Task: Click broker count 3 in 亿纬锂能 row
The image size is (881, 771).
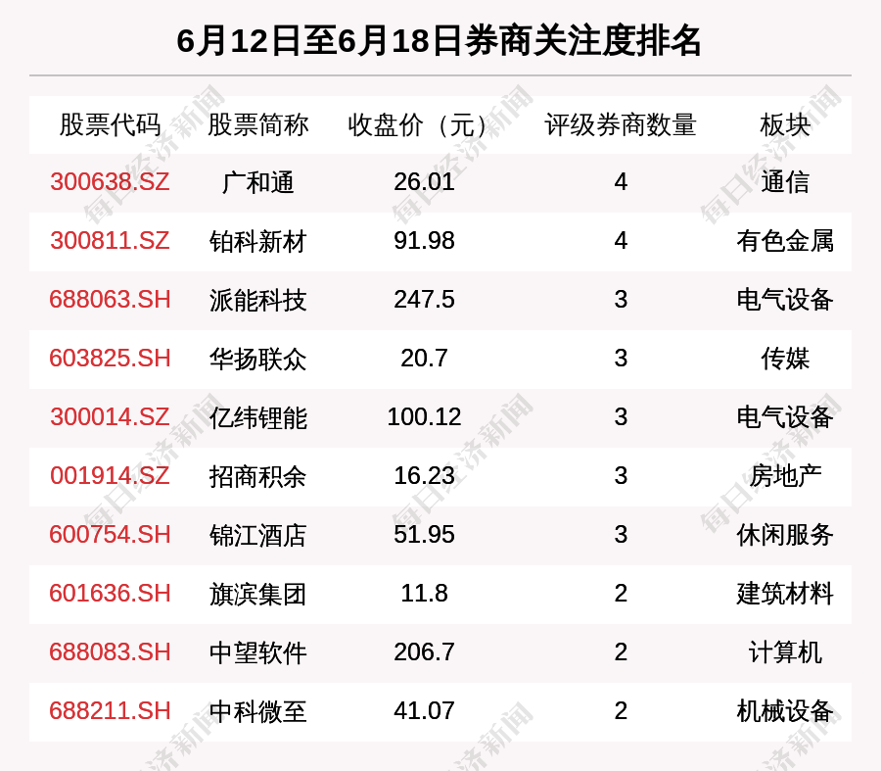Action: coord(621,416)
